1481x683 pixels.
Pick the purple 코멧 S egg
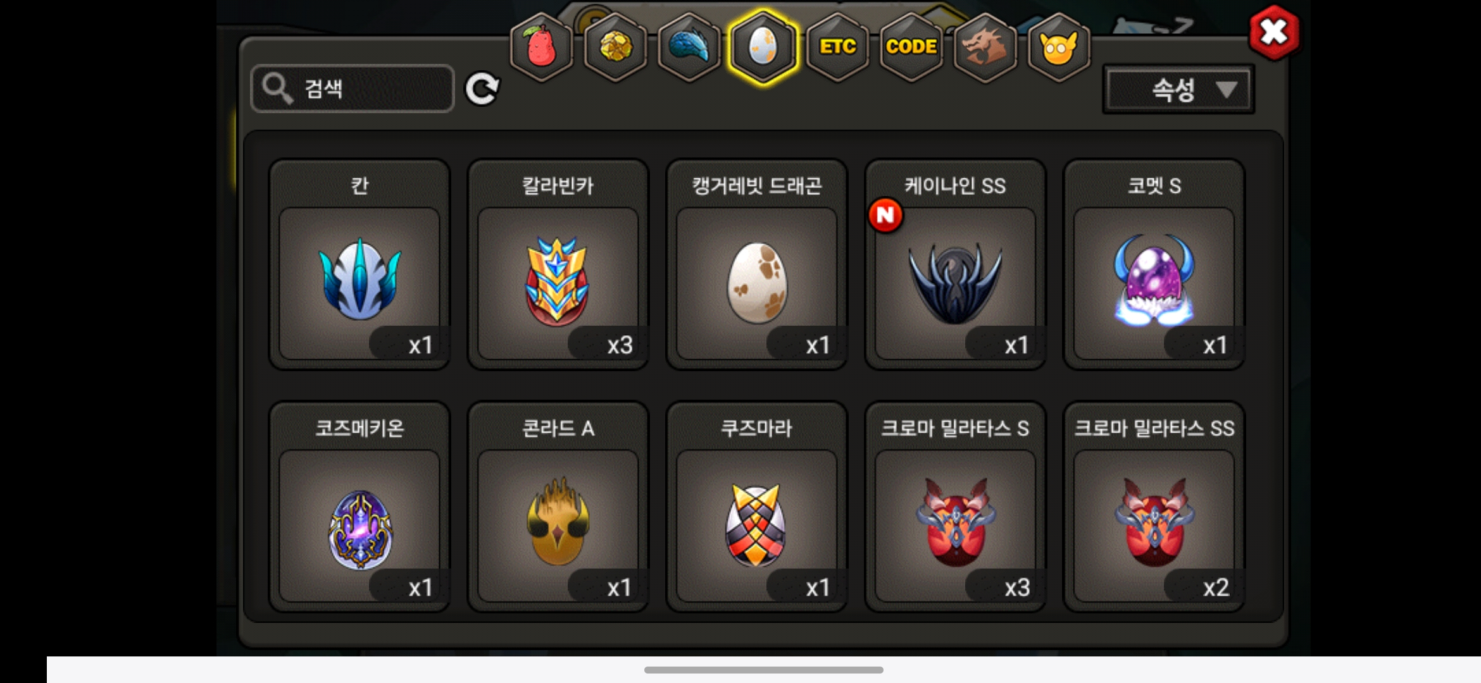[x=1154, y=264]
